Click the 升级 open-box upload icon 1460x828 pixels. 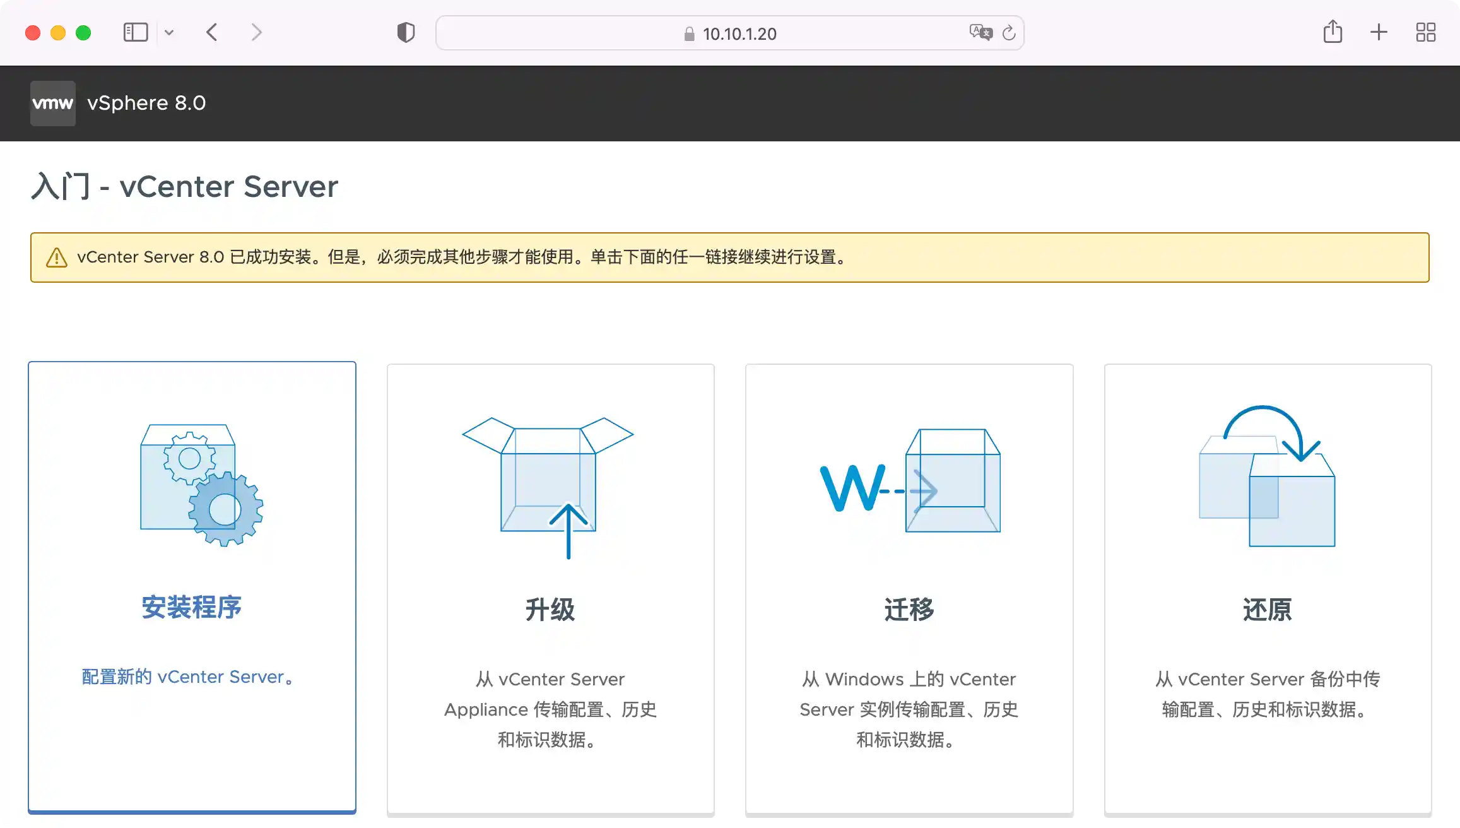click(549, 486)
